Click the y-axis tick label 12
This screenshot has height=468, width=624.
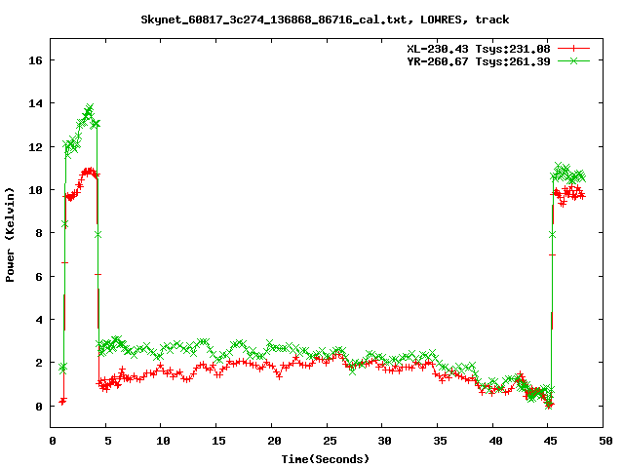35,147
